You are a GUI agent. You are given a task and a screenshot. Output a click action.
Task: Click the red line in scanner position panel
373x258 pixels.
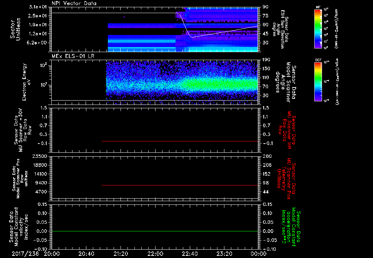coord(180,185)
